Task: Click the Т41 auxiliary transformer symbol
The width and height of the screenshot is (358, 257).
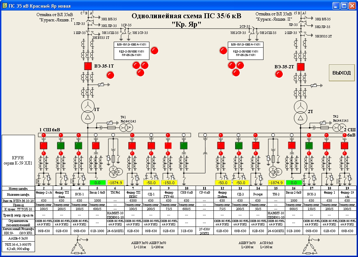Action: (126, 127)
